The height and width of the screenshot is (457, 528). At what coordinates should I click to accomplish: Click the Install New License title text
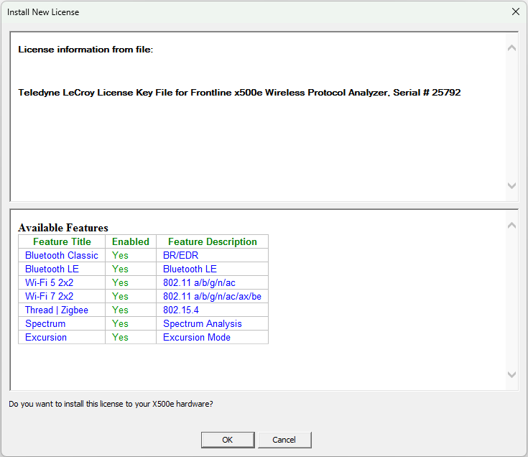tap(43, 12)
